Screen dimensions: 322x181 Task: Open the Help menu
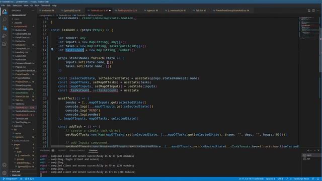pos(54,6)
